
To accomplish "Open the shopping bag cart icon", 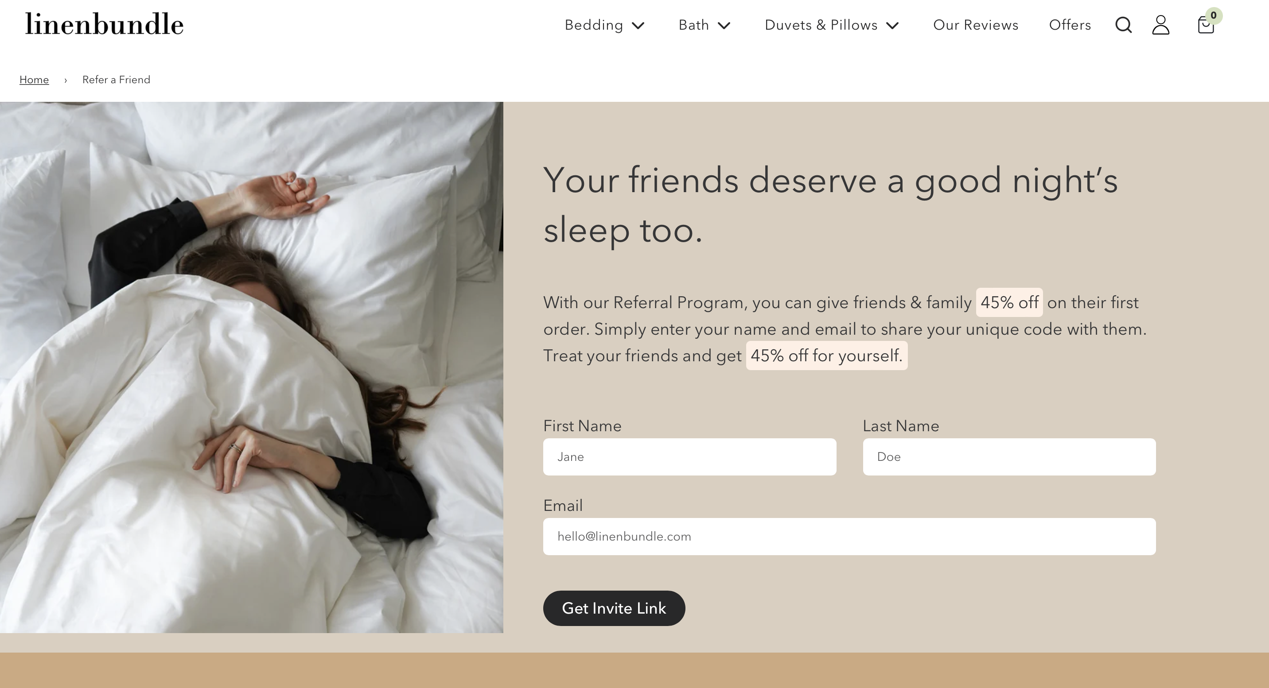I will tap(1206, 25).
